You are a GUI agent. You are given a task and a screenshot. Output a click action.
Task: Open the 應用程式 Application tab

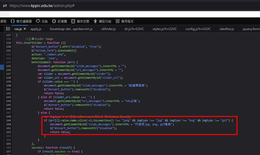pyautogui.click(x=124, y=21)
